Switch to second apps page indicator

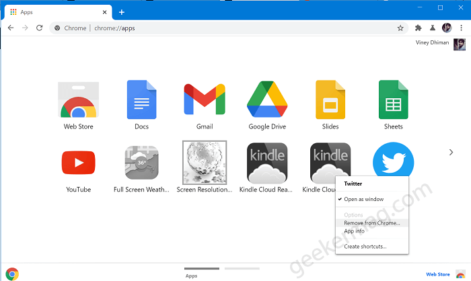pyautogui.click(x=242, y=268)
